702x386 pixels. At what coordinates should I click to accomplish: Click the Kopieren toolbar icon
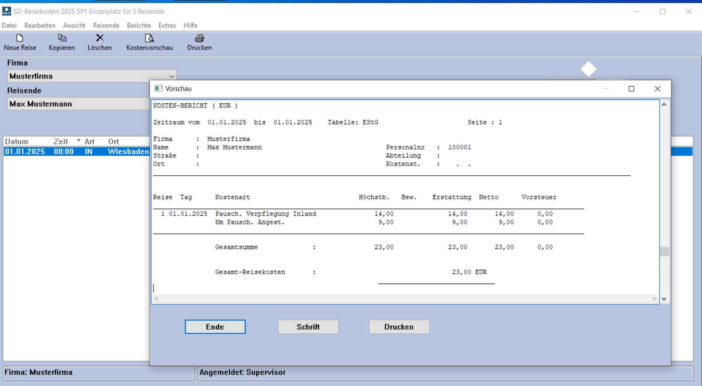pyautogui.click(x=62, y=39)
